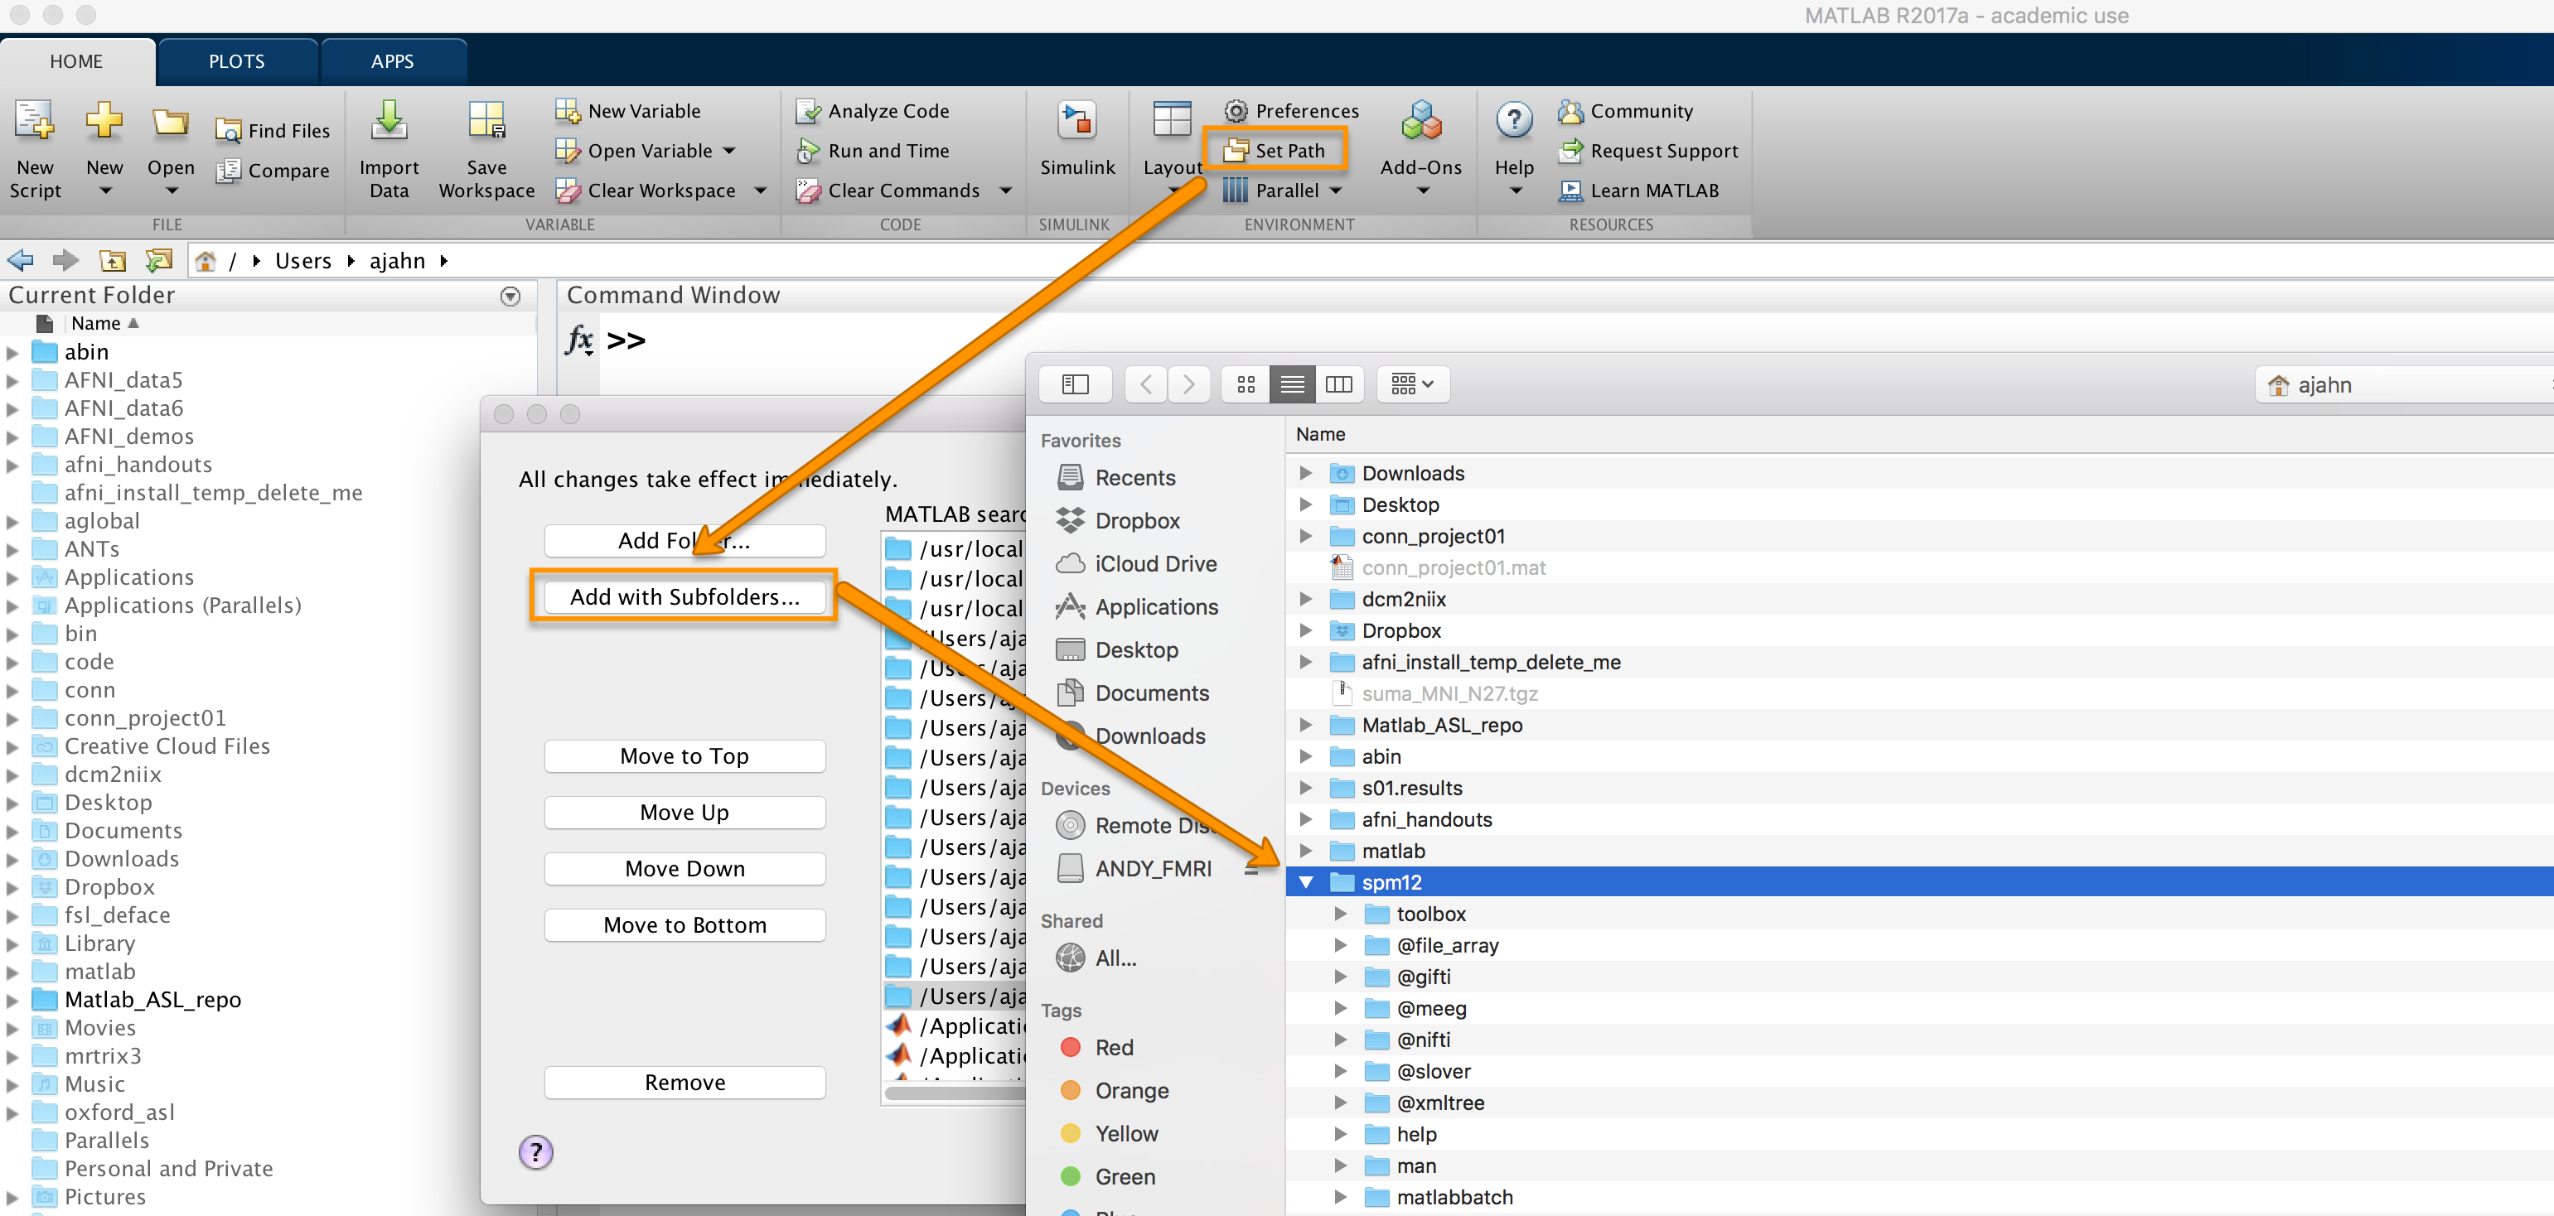This screenshot has height=1216, width=2554.
Task: Select the oxford_asl folder in Current Folder
Action: pyautogui.click(x=120, y=1112)
